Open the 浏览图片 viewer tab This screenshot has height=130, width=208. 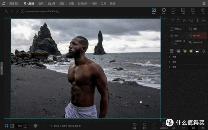14,4
